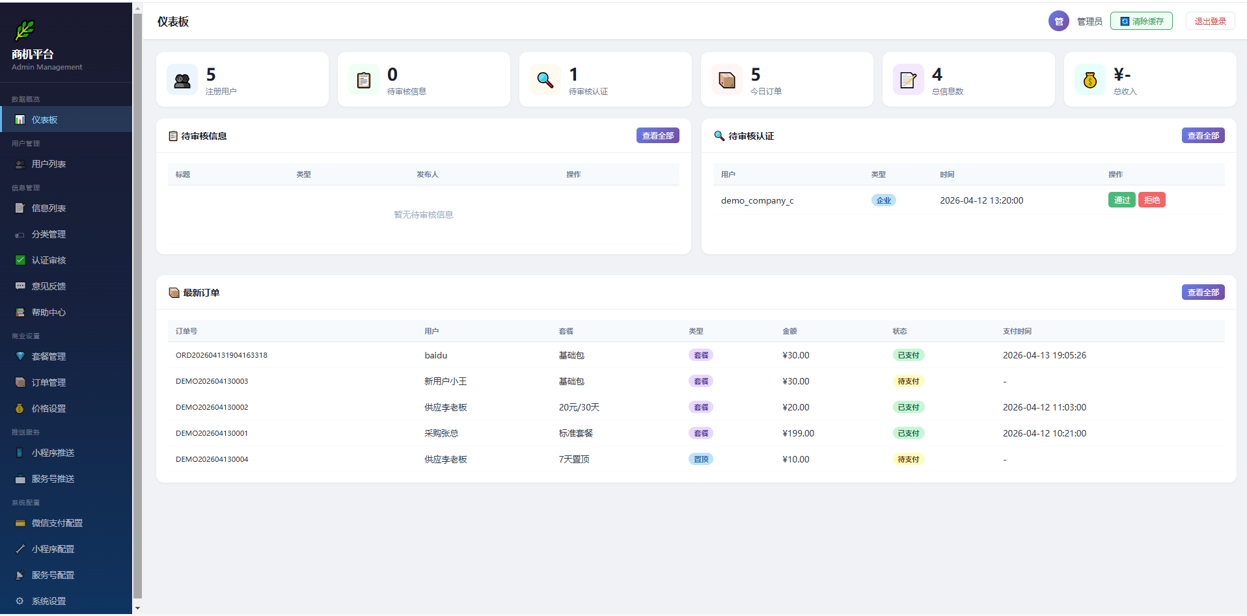1247x616 pixels.
Task: Click the 退出登录 button
Action: [1210, 21]
